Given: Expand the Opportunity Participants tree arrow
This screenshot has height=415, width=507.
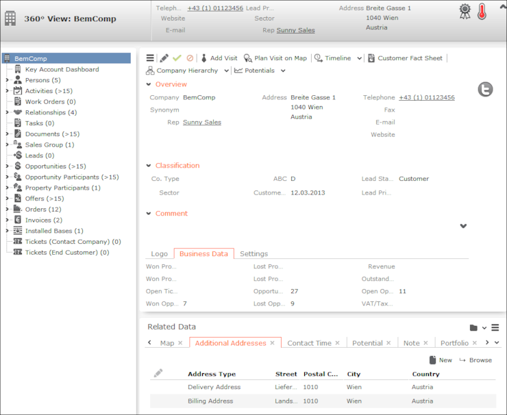Looking at the screenshot, I should pos(7,177).
